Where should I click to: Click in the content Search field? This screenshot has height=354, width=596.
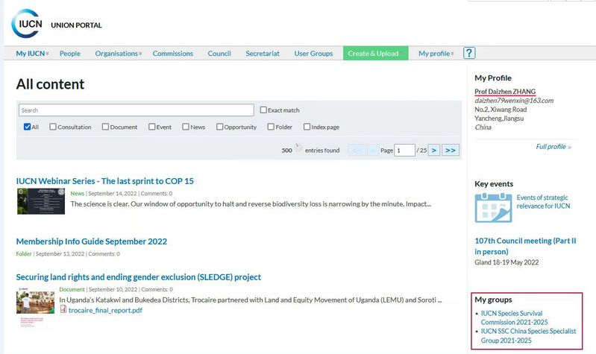[x=136, y=110]
